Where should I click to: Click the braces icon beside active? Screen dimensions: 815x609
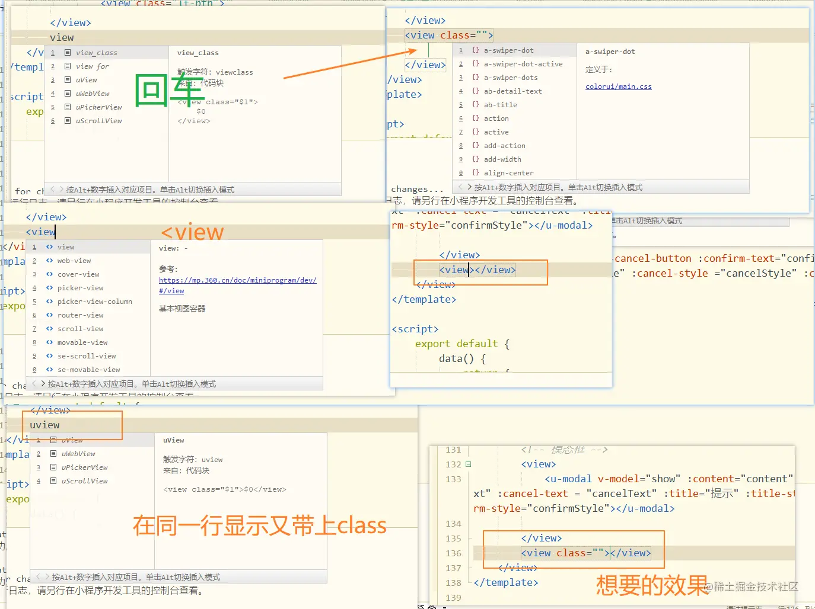click(476, 132)
